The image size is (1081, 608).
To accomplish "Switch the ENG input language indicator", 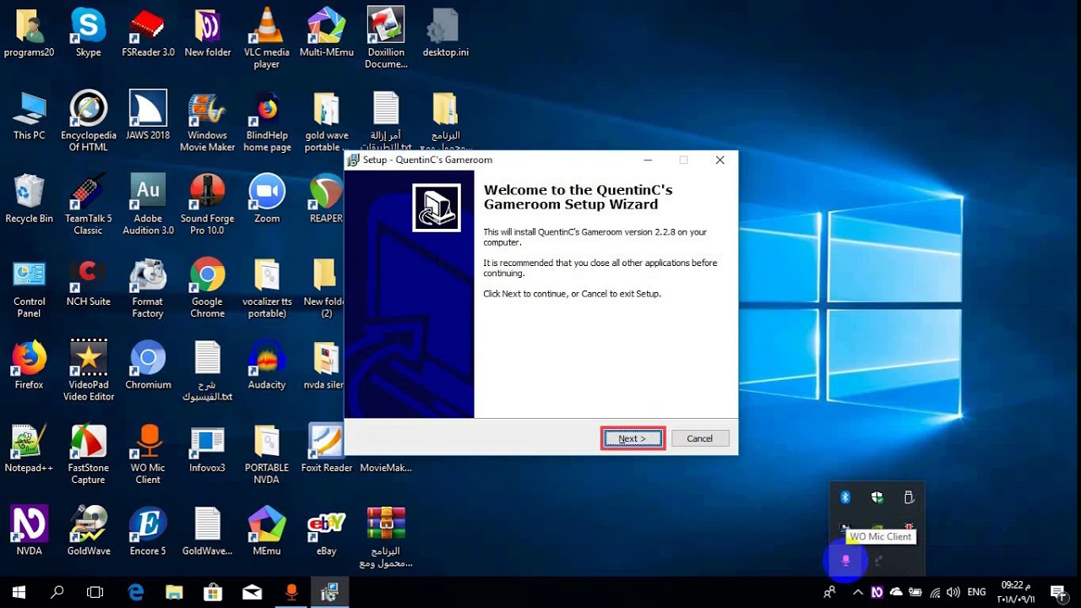I will [x=977, y=593].
